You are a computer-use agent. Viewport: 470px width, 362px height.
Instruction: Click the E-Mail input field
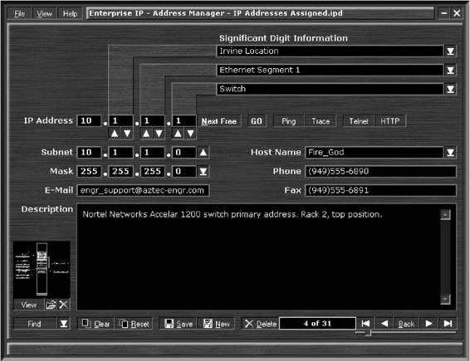pos(143,190)
